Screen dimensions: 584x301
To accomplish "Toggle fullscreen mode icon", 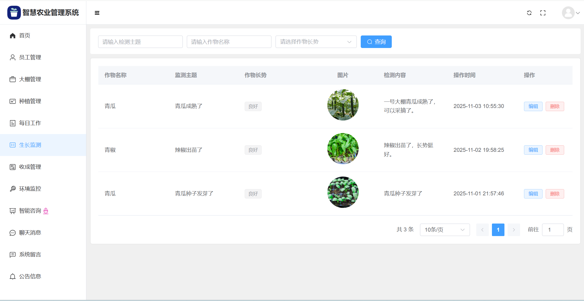I will tap(543, 13).
